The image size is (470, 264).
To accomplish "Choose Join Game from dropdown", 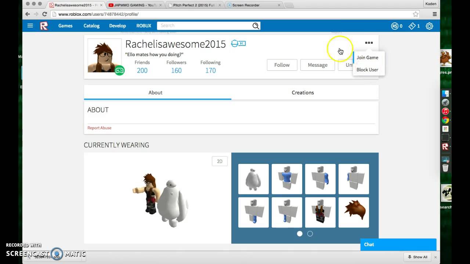I will [x=367, y=58].
